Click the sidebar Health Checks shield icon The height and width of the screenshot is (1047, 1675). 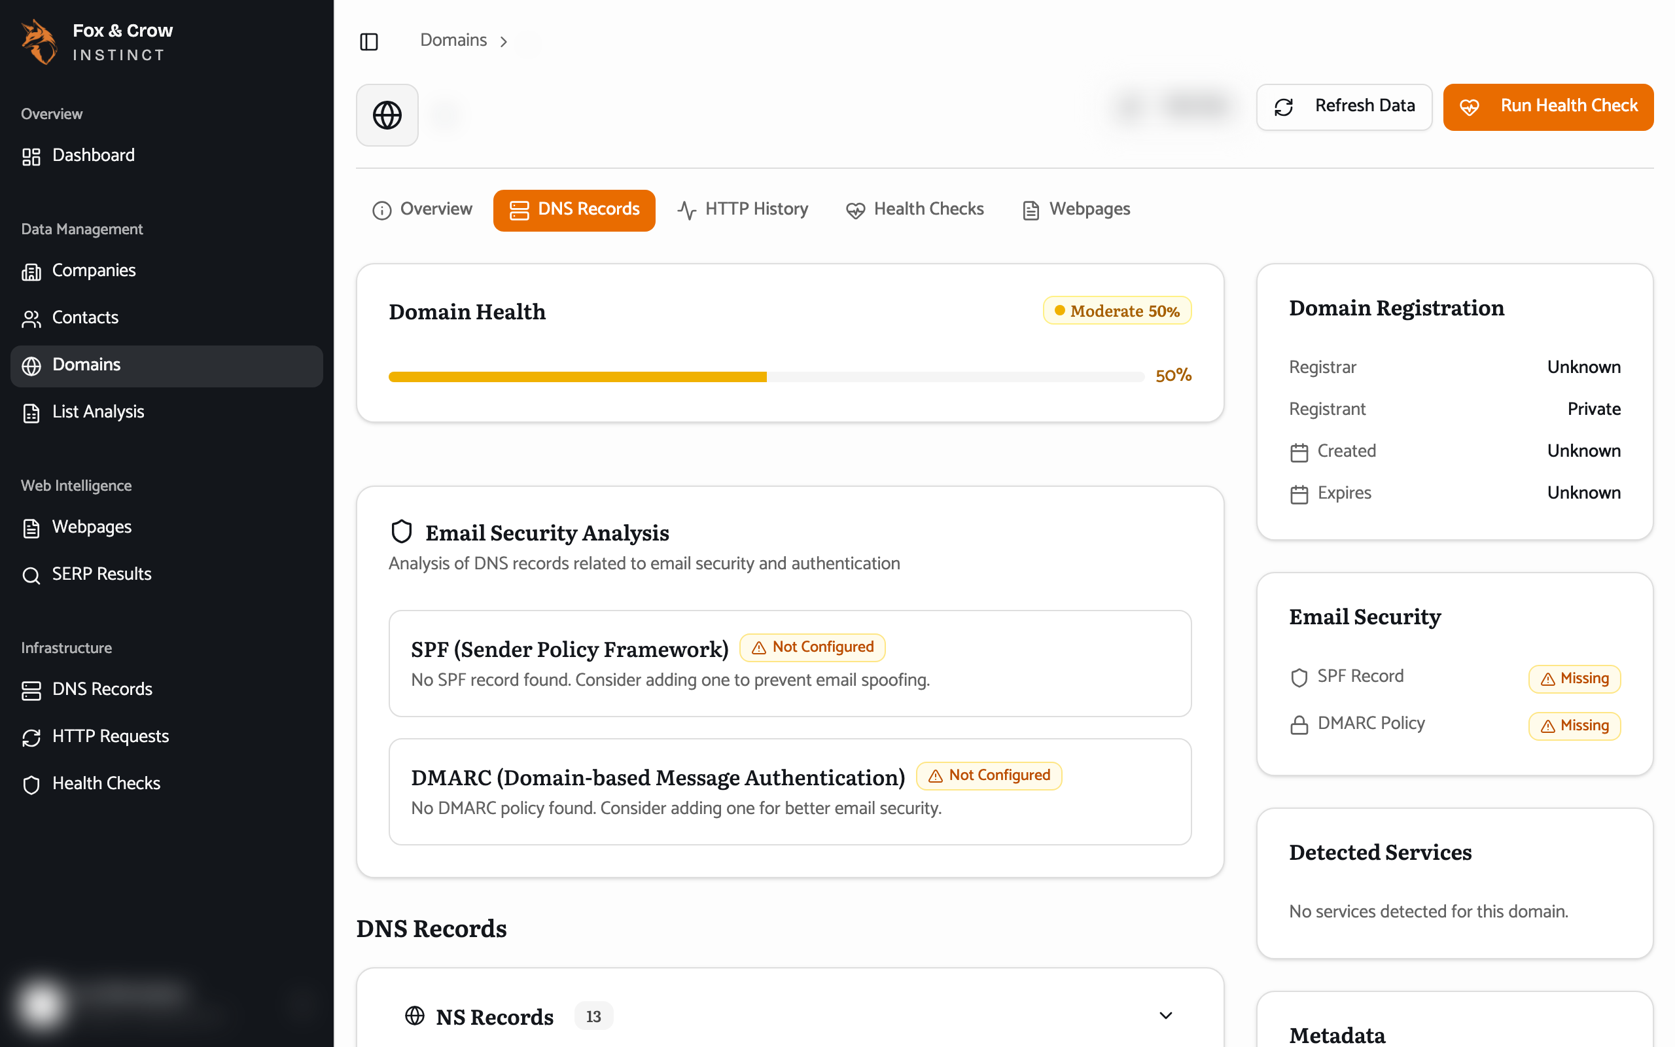click(31, 785)
